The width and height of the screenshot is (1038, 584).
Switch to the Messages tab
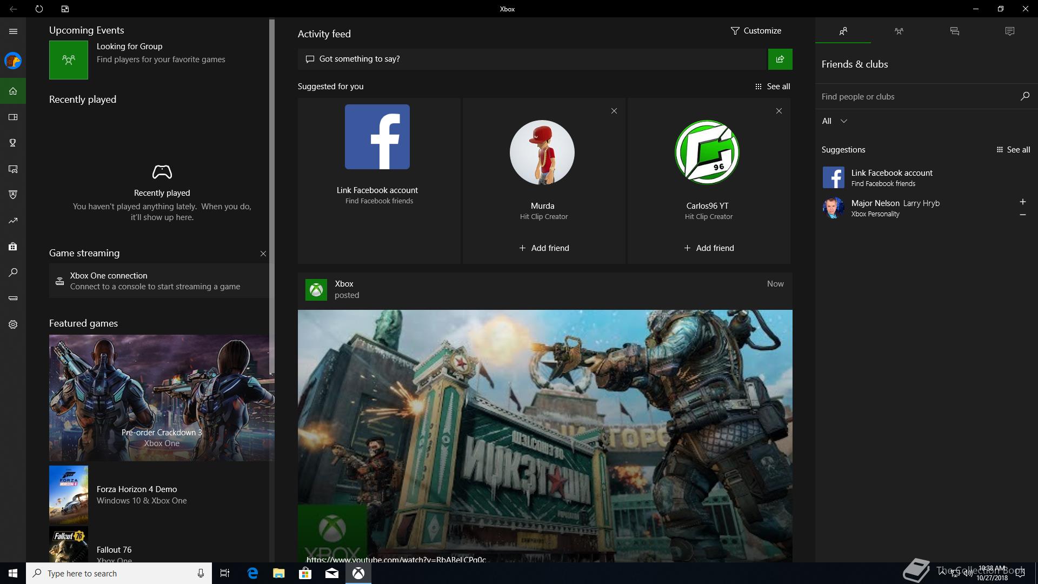tap(954, 31)
